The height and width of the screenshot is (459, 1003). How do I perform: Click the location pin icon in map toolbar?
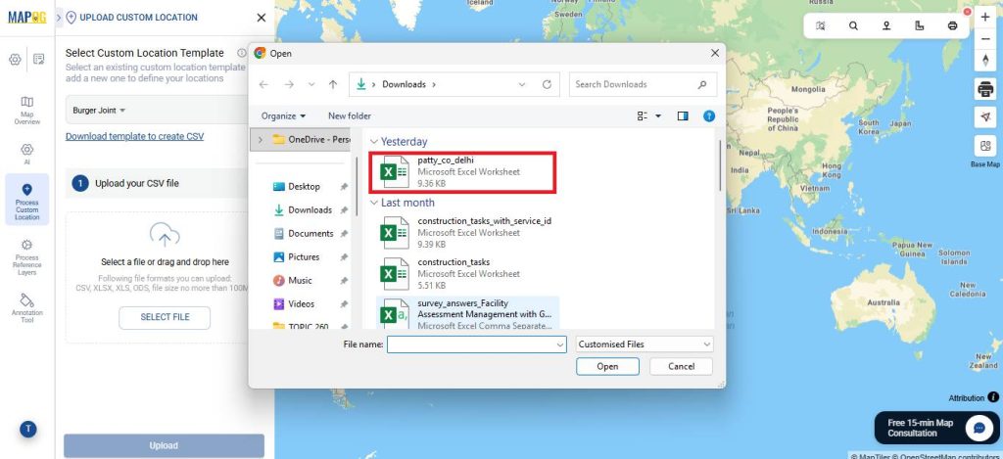(x=886, y=25)
